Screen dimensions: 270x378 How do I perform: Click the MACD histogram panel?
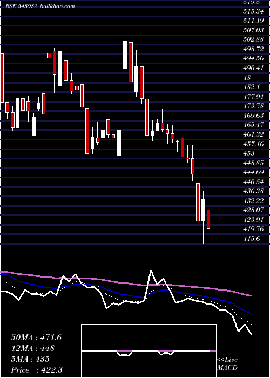(148, 351)
